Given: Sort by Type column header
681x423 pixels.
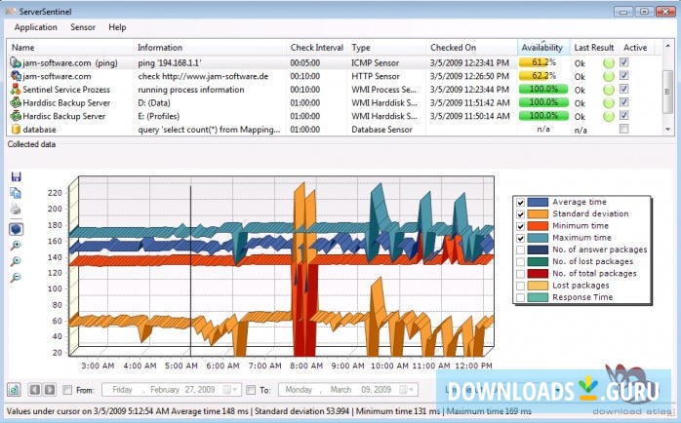Looking at the screenshot, I should [387, 48].
